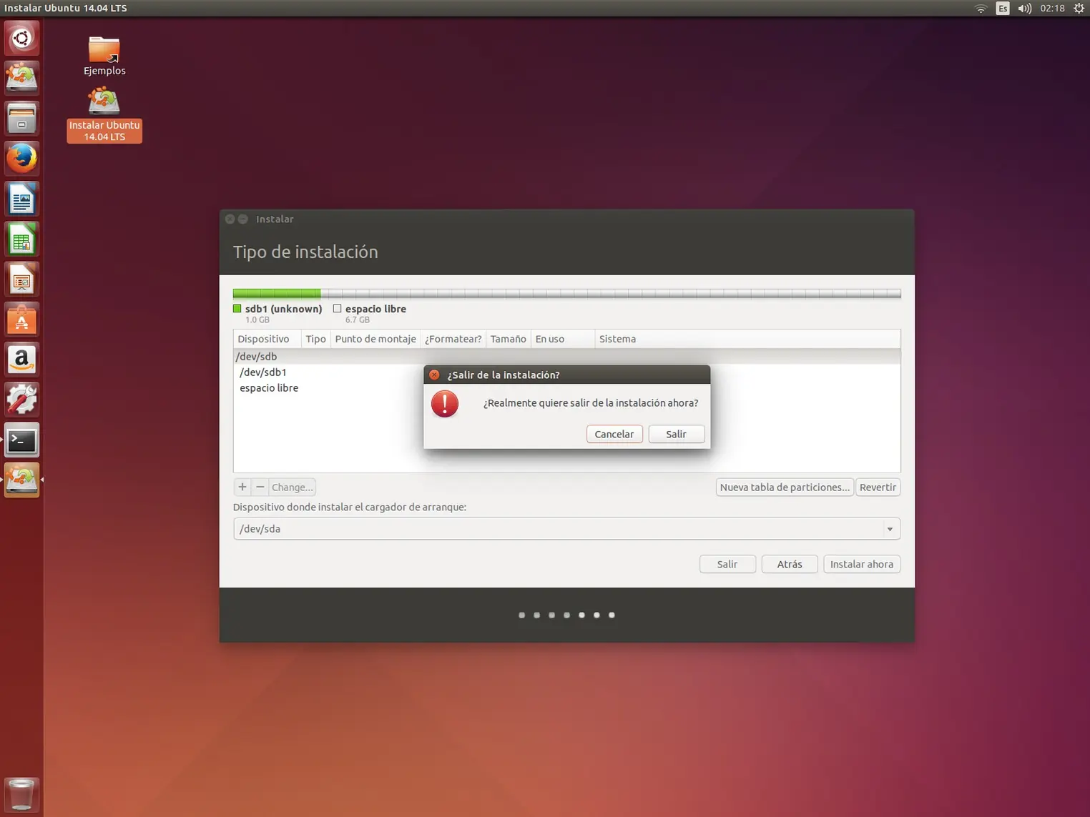The width and height of the screenshot is (1090, 817).
Task: Click the add partition plus button
Action: coord(242,487)
